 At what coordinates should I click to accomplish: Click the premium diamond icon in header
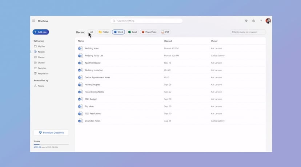click(246, 21)
